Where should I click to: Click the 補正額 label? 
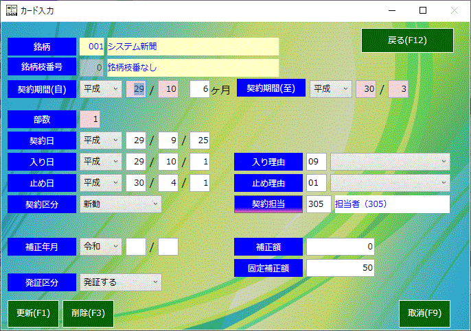pyautogui.click(x=268, y=247)
